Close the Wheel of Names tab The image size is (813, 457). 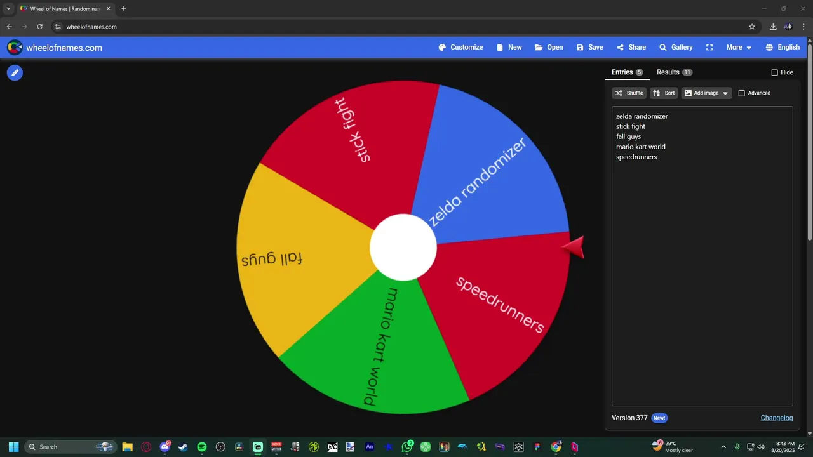(108, 9)
